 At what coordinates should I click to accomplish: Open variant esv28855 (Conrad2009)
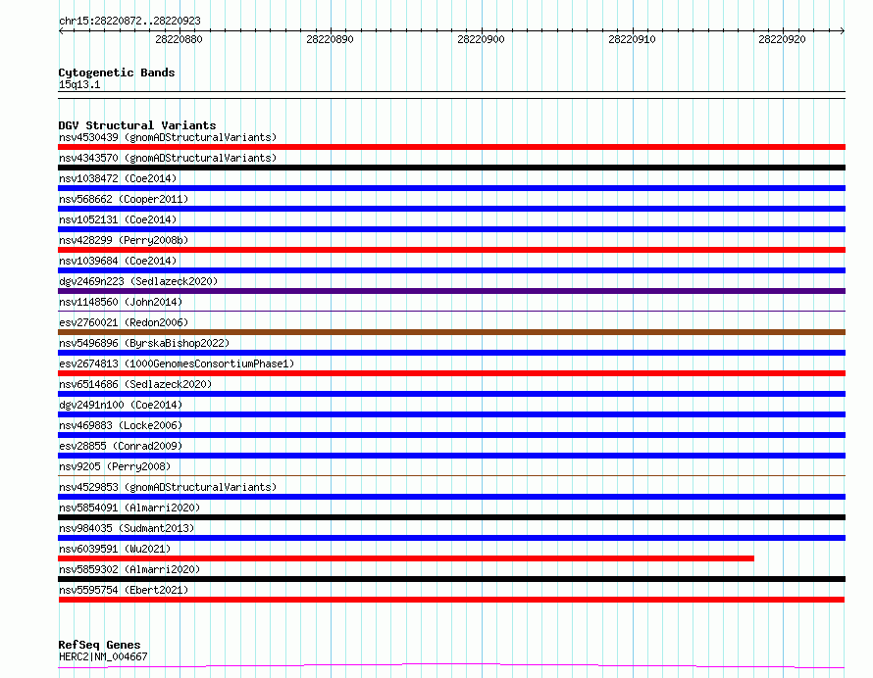coord(121,446)
